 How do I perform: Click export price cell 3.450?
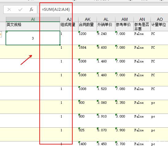tap(106, 144)
